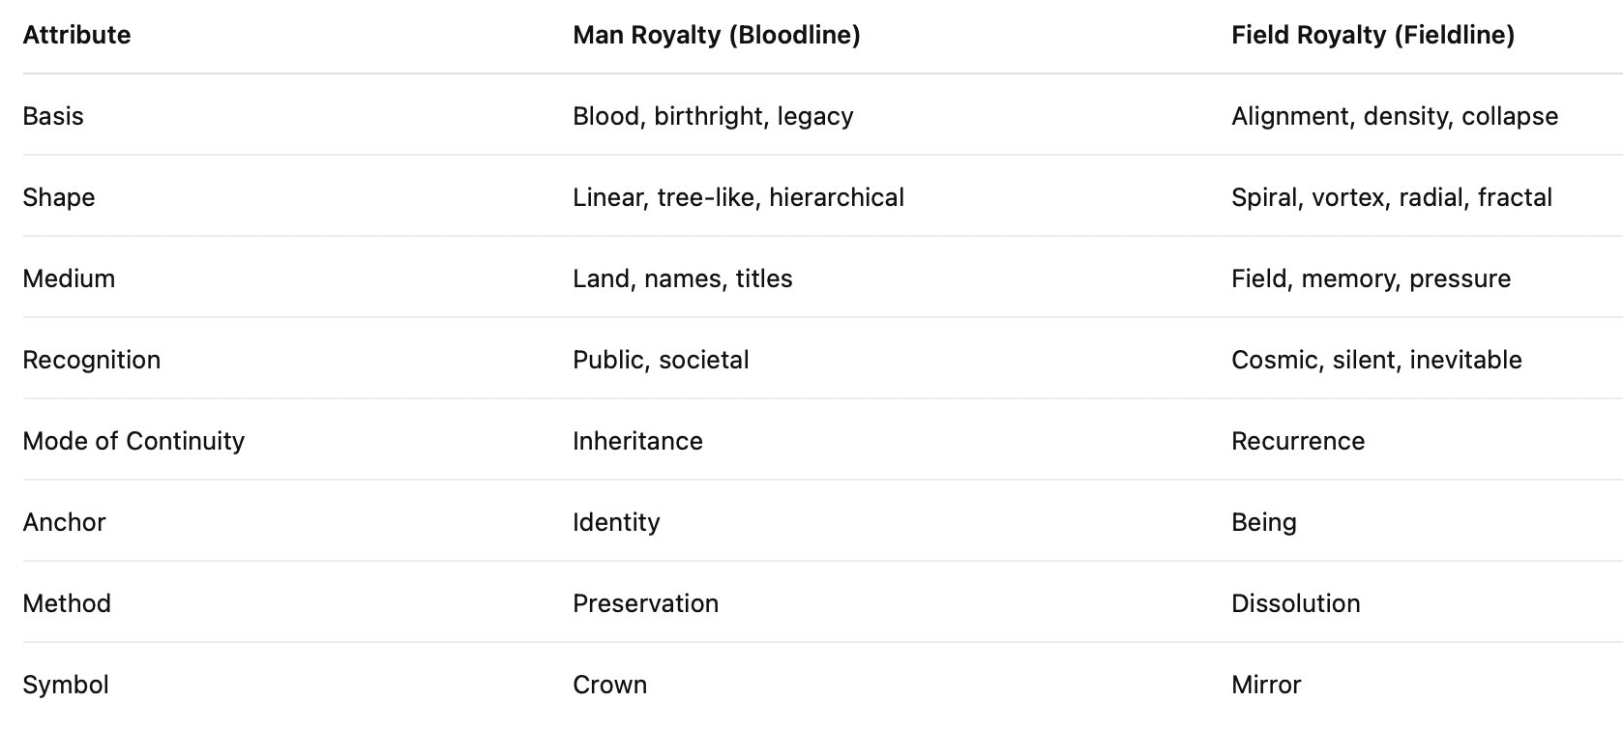Select the Medium row label

tap(69, 278)
